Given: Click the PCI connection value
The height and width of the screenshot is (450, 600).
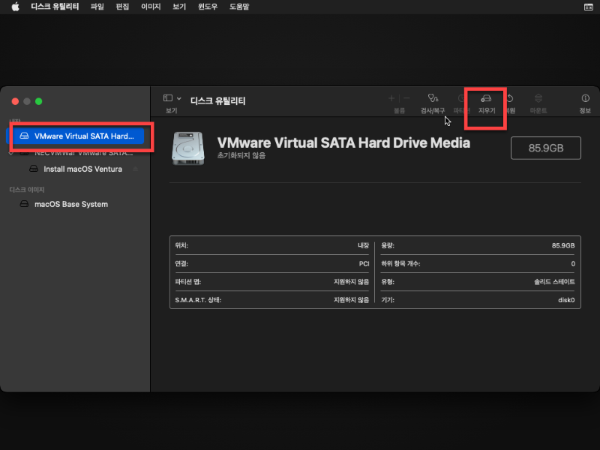Looking at the screenshot, I should pos(364,264).
